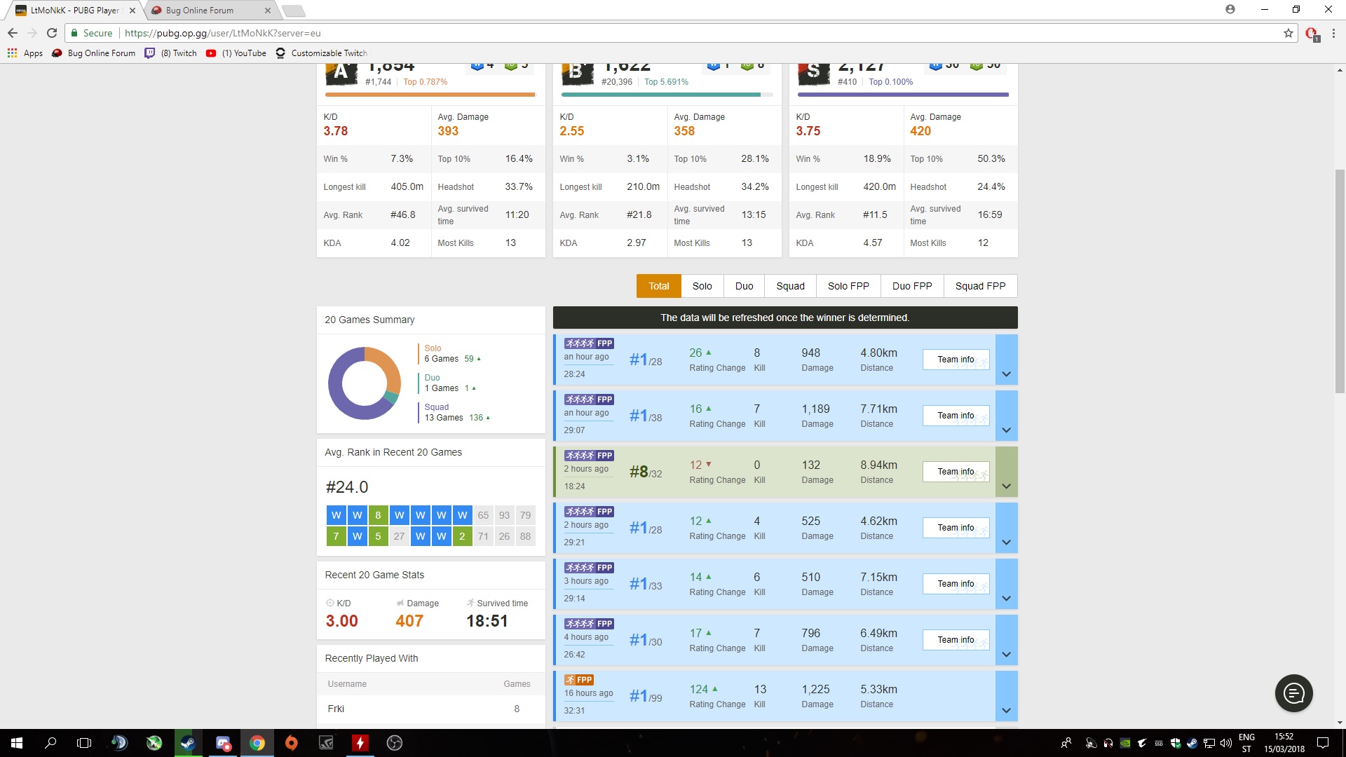
Task: Expand the first match with 948 damage
Action: 1006,374
